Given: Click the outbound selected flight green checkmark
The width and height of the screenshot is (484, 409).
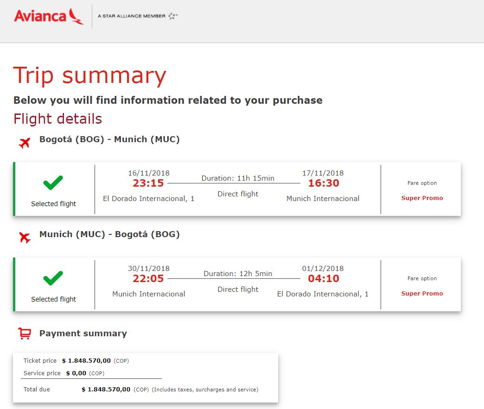Looking at the screenshot, I should [53, 184].
